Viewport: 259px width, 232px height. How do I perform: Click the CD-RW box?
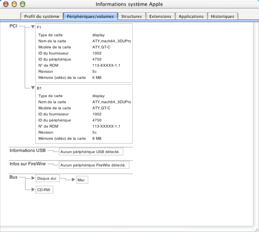pos(45,190)
